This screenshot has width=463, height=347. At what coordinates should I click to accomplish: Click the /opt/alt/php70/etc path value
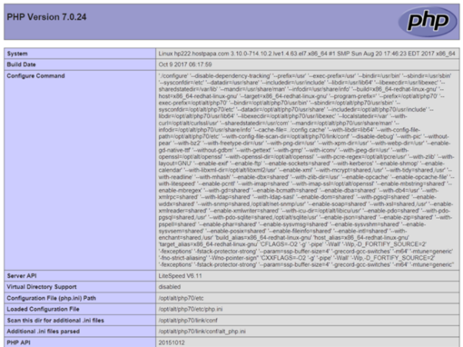point(181,298)
